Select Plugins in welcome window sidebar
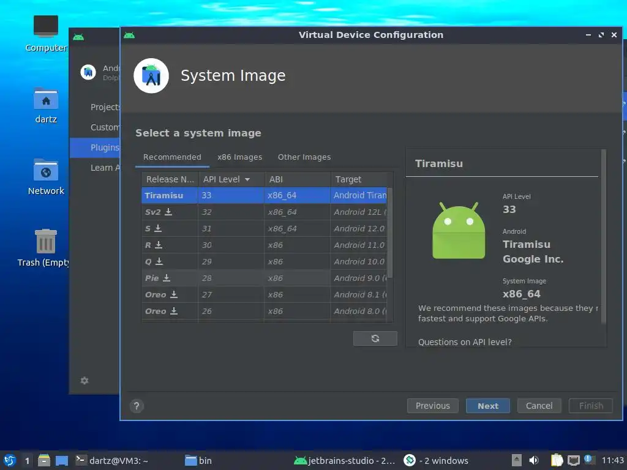The image size is (627, 470). [95, 147]
